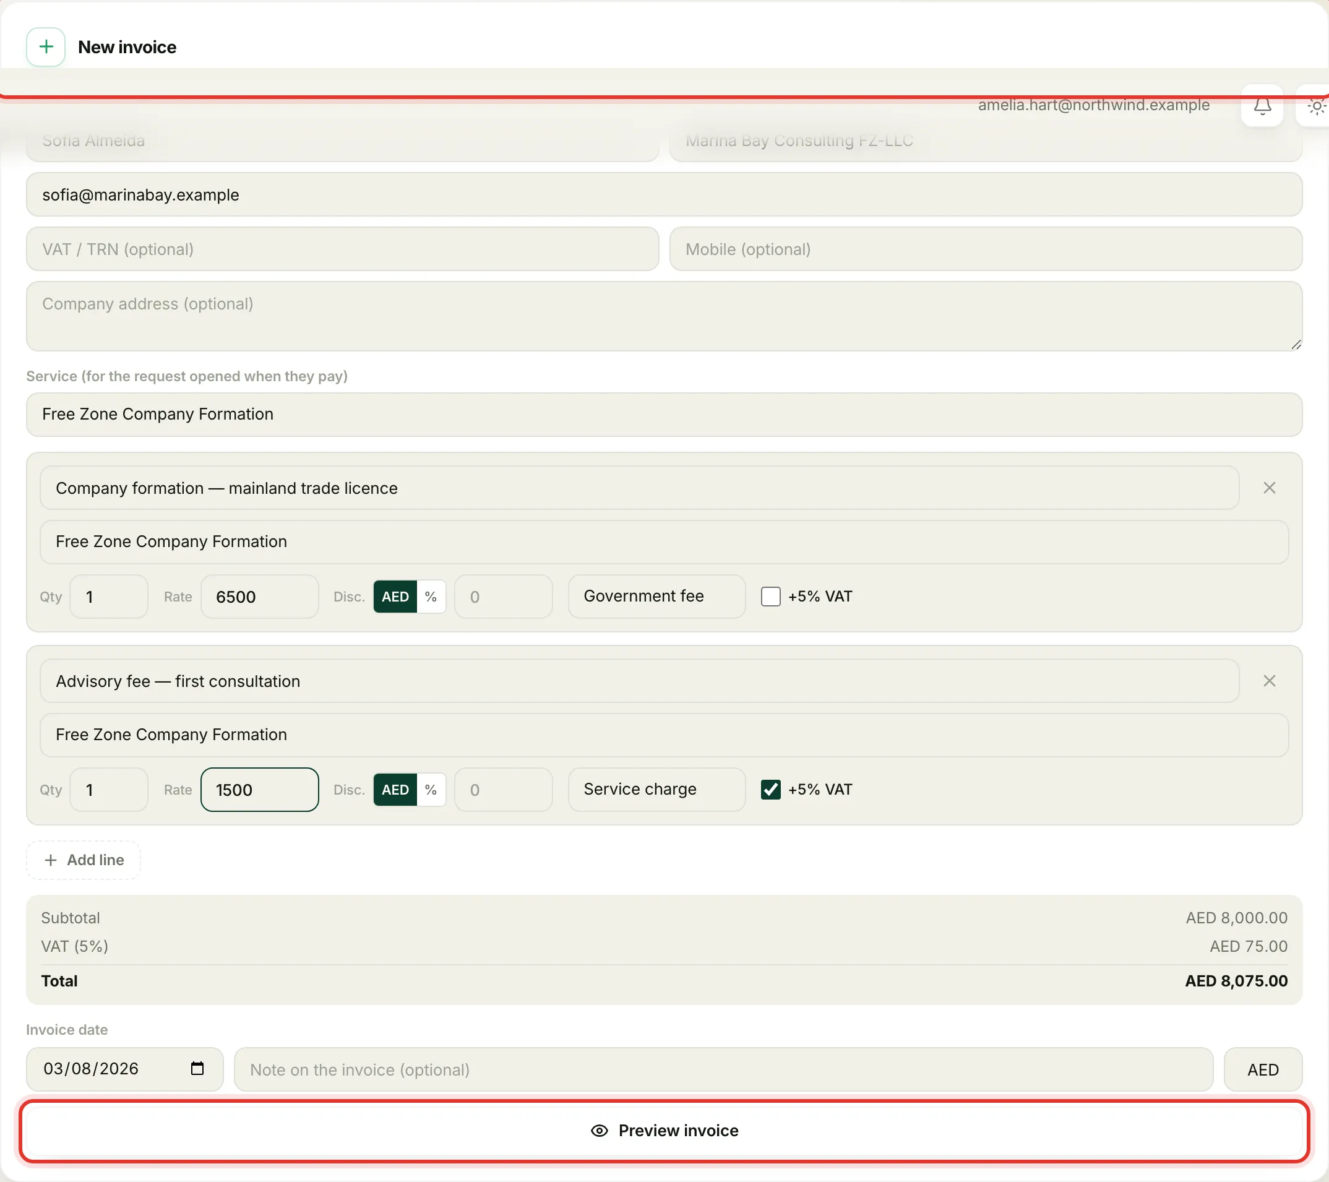The height and width of the screenshot is (1182, 1329).
Task: Switch the 1500 line discount to percent
Action: [x=431, y=789]
